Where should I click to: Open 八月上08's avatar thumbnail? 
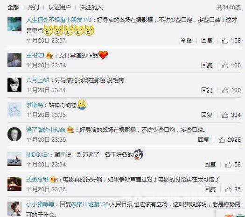point(14,85)
